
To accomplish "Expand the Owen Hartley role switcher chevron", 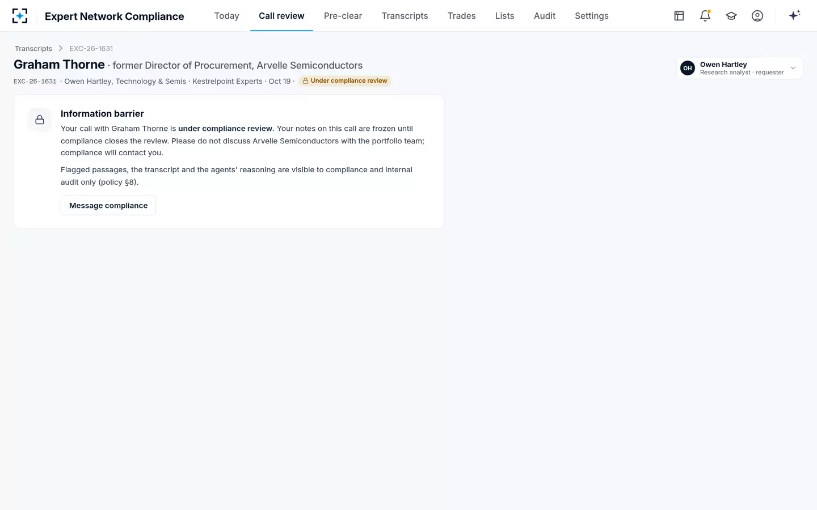I will pyautogui.click(x=793, y=68).
